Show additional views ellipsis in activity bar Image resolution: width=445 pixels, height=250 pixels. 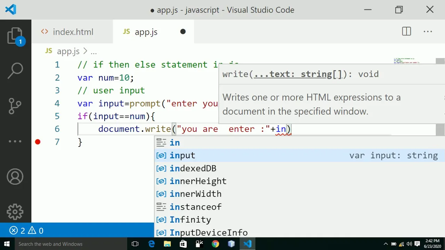pyautogui.click(x=15, y=141)
